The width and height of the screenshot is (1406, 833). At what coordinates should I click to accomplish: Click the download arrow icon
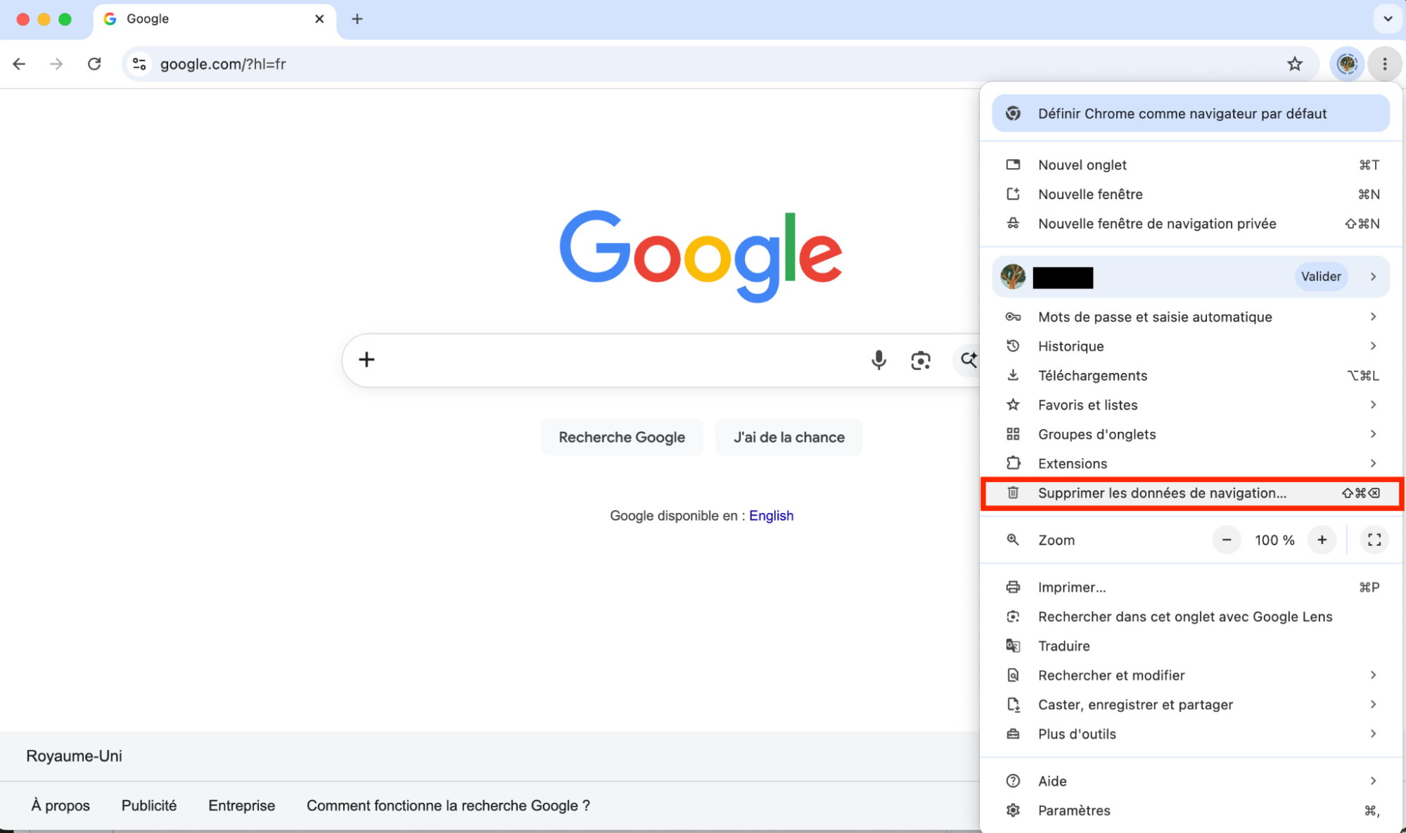pos(1013,375)
